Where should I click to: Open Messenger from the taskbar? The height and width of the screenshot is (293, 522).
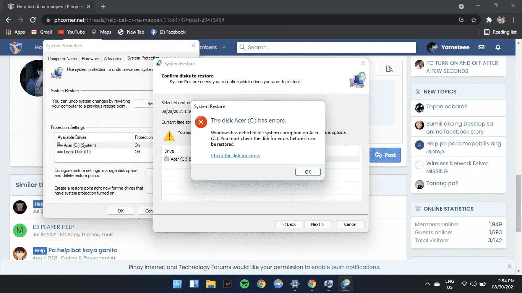278,284
